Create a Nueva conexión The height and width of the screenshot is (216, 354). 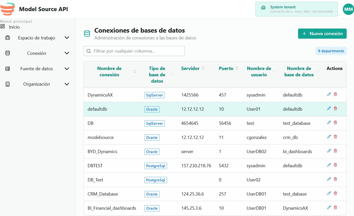point(322,34)
